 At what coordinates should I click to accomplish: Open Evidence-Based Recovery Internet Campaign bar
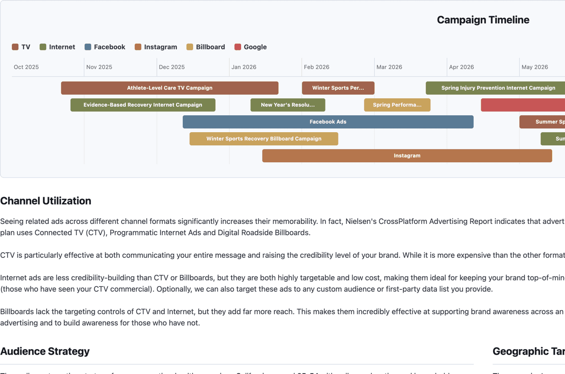tap(143, 105)
